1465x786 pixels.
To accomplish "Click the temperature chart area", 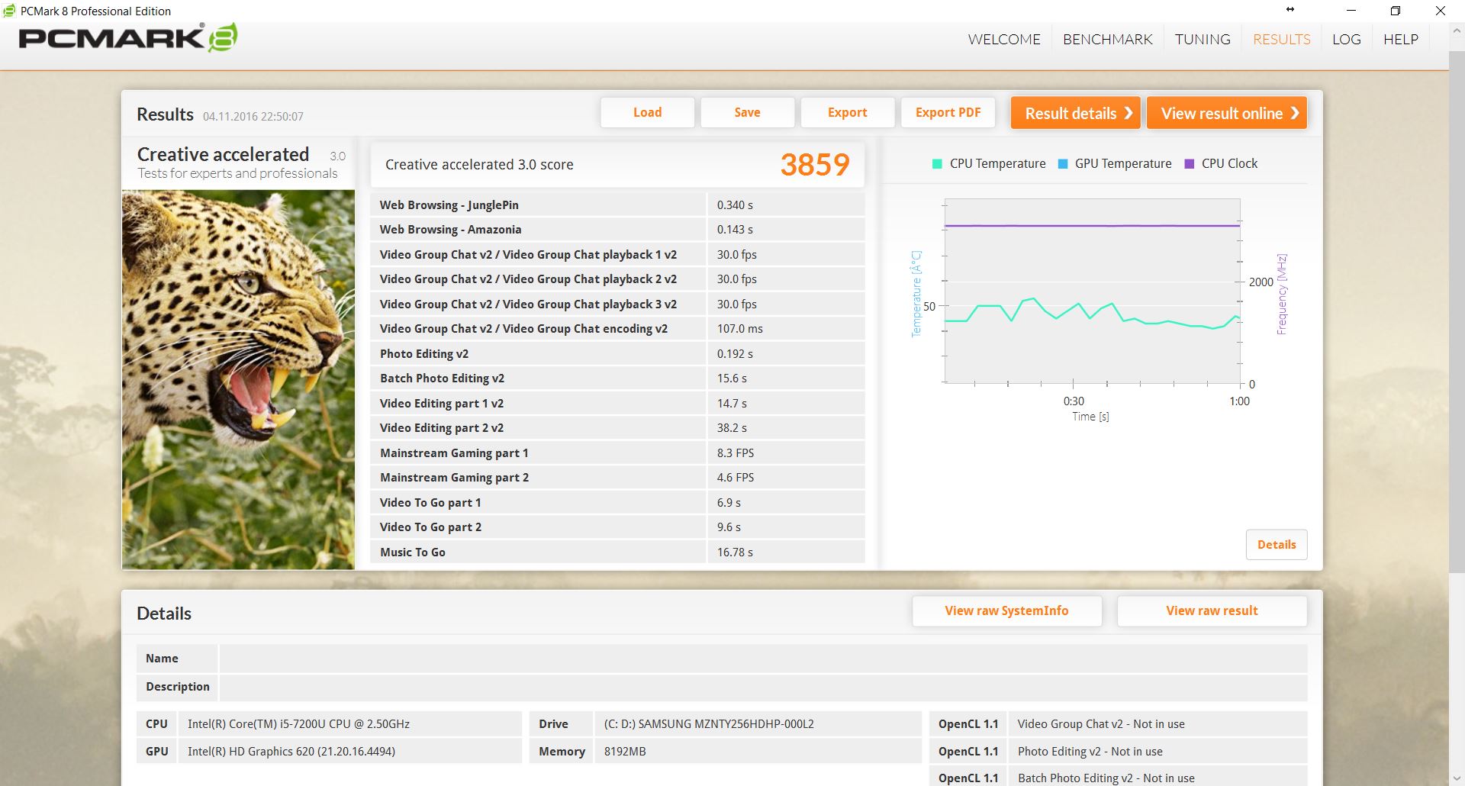I will (1092, 291).
